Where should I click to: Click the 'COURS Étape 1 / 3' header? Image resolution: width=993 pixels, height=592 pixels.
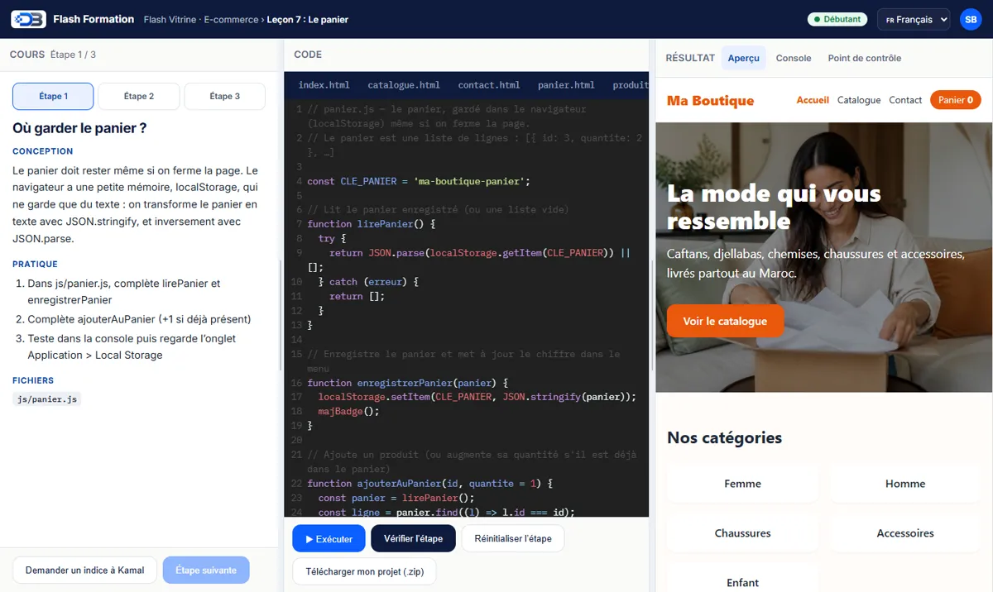point(53,55)
